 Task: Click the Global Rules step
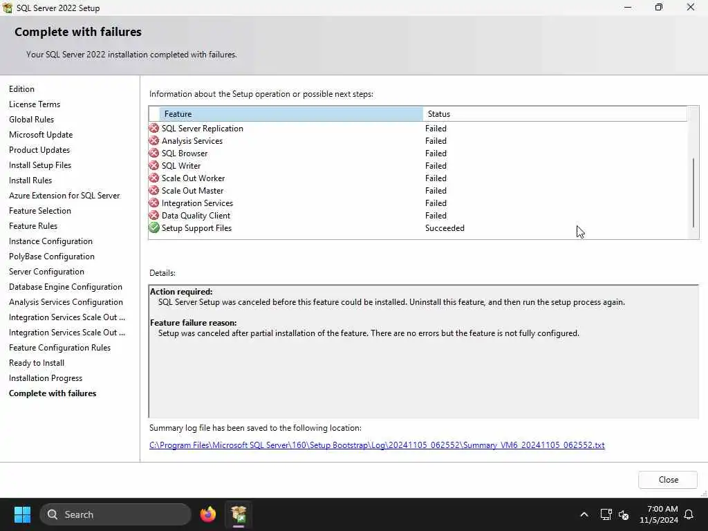pos(31,119)
